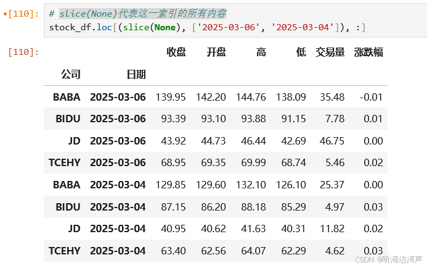Click the value 41.63
Screen dimensions: 427x268
tap(253, 228)
